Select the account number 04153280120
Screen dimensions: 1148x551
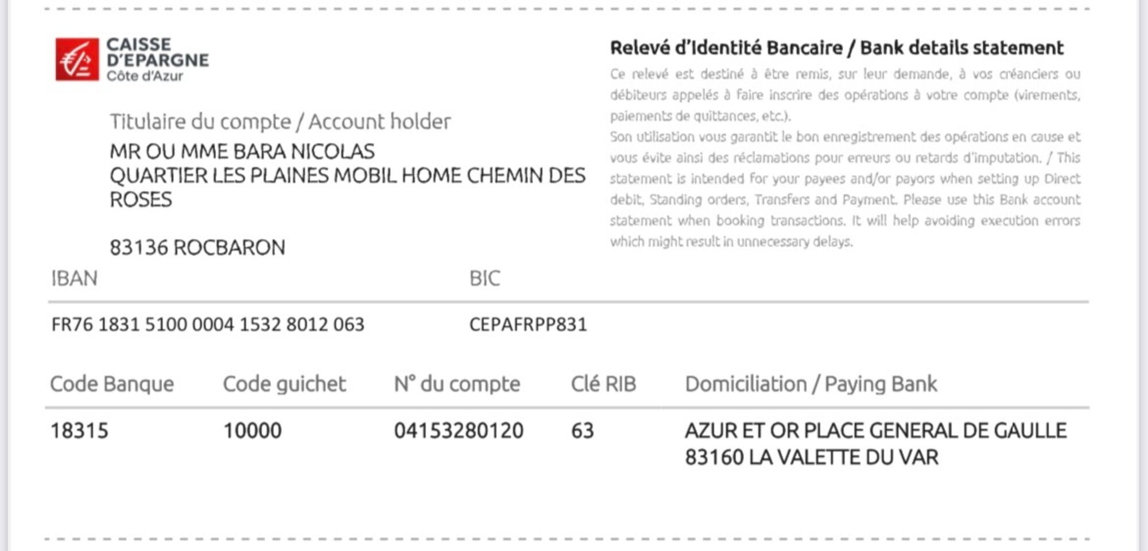[x=459, y=431]
